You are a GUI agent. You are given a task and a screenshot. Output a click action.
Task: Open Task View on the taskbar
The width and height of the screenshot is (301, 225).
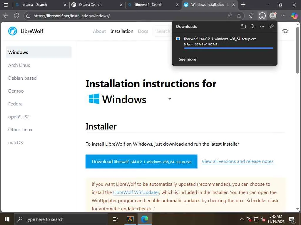click(115, 219)
